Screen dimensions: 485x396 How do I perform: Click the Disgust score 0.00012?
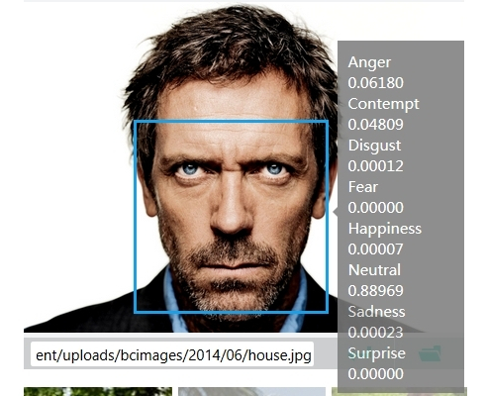coord(375,166)
